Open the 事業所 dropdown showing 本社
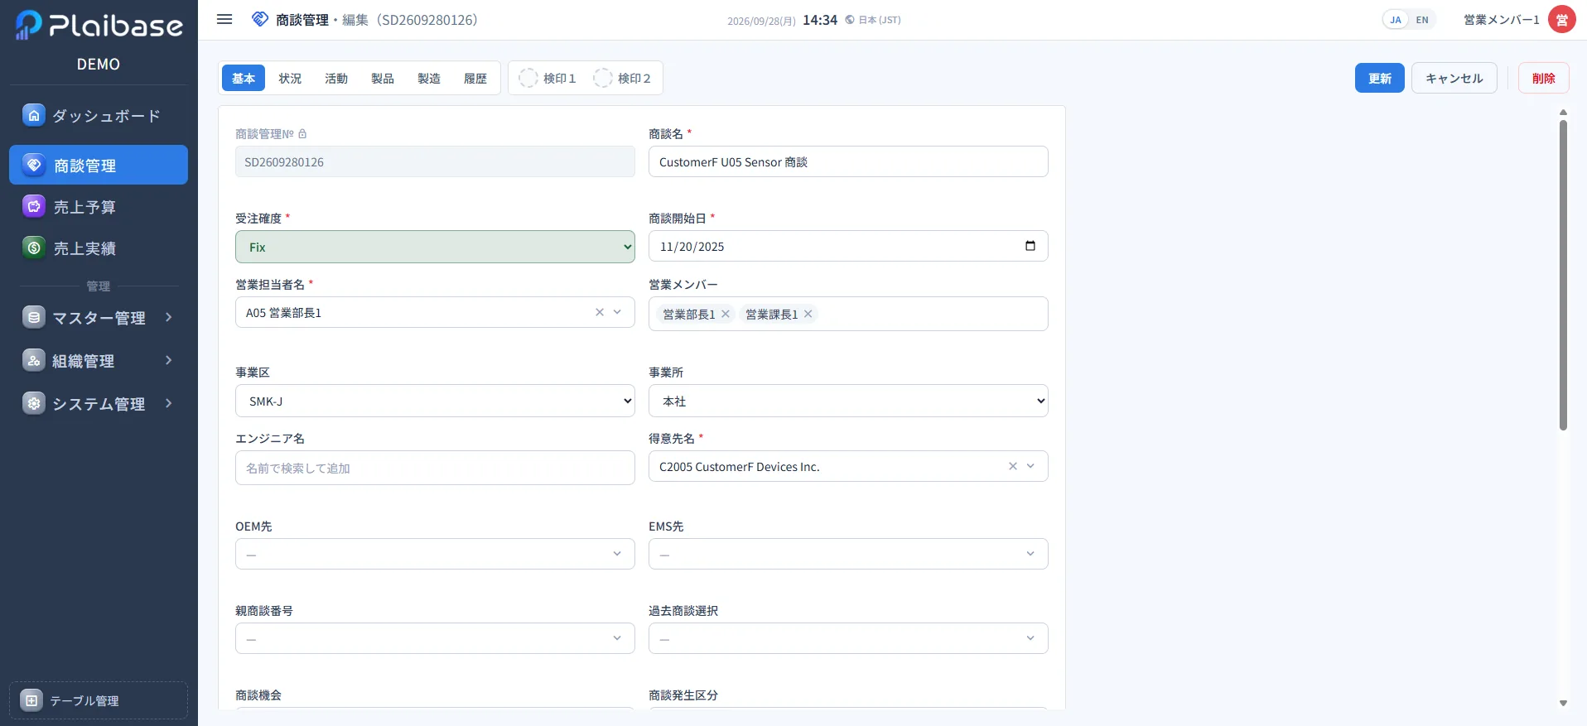This screenshot has height=726, width=1587. click(x=848, y=401)
